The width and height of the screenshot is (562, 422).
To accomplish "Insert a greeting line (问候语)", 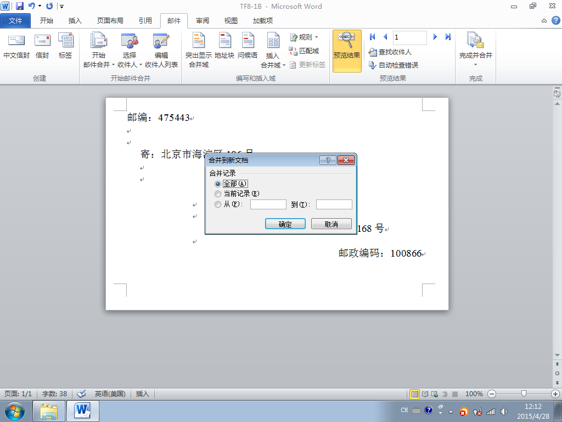I will click(248, 46).
